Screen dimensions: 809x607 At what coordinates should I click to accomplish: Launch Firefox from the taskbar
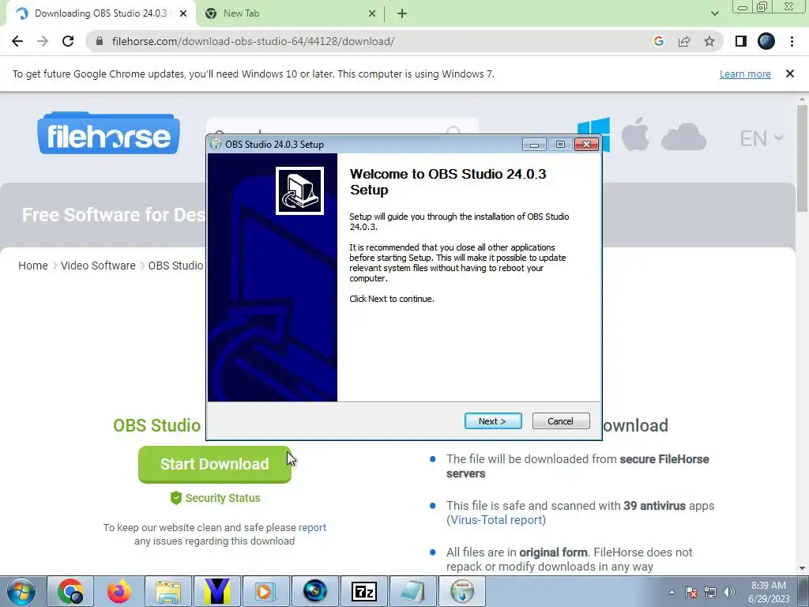(119, 591)
